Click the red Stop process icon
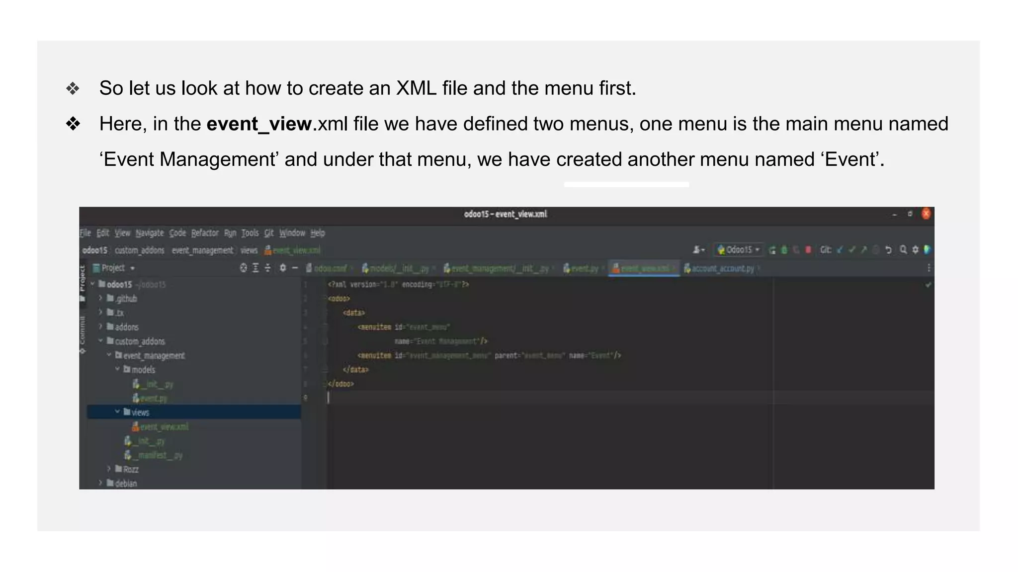Screen dimensions: 1018x572 click(x=808, y=250)
